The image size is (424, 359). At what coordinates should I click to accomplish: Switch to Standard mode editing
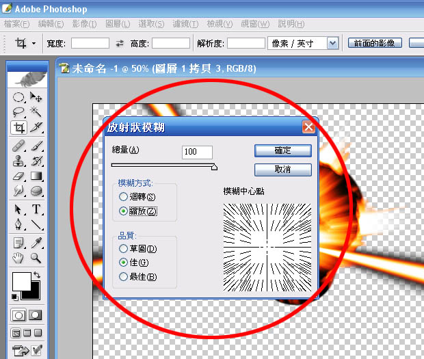coord(18,315)
